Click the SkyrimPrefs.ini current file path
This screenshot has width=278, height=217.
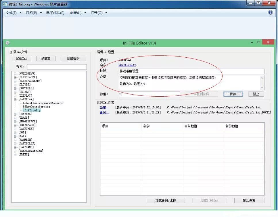pyautogui.click(x=214, y=107)
